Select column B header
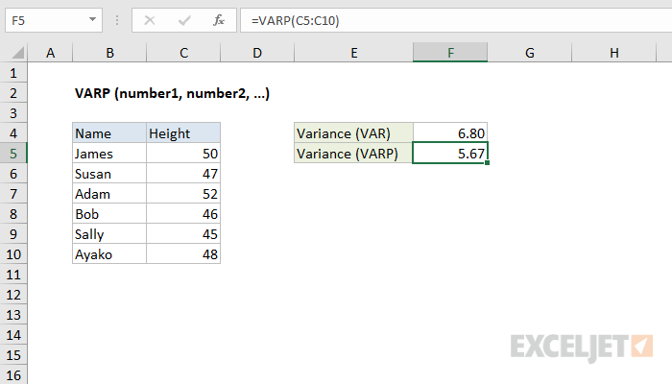 point(109,53)
